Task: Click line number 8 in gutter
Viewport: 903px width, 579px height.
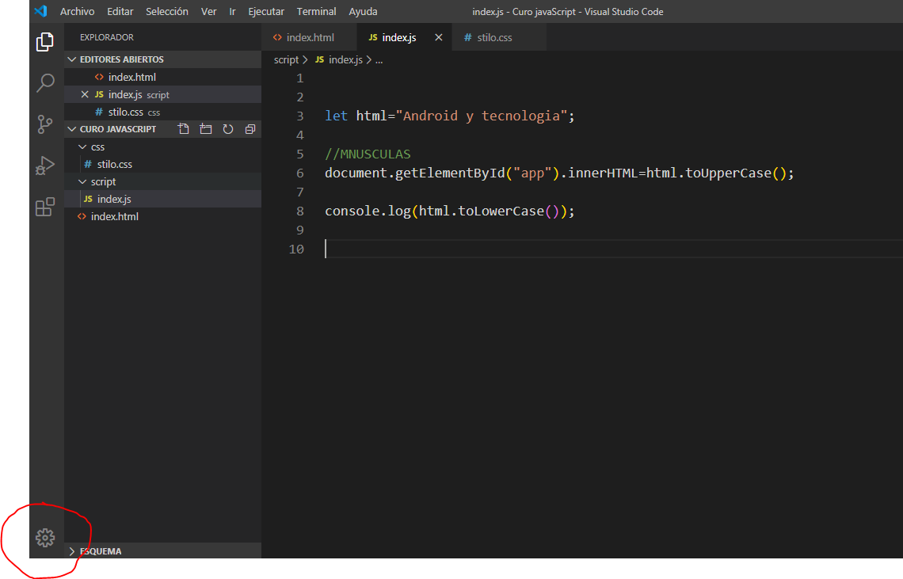Action: 300,211
